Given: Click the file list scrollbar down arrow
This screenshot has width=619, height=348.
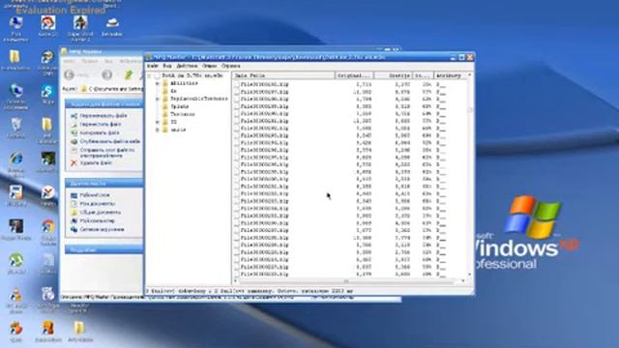Looking at the screenshot, I should tap(470, 275).
